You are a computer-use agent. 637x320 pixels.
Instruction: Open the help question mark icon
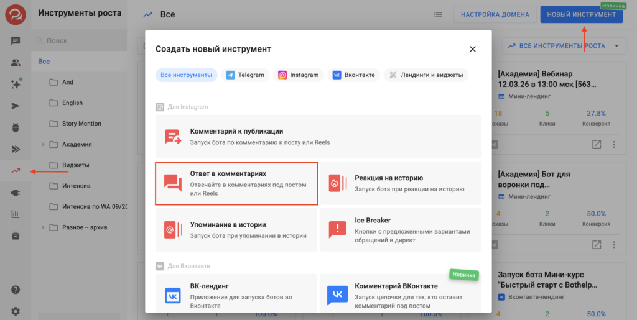(x=16, y=290)
